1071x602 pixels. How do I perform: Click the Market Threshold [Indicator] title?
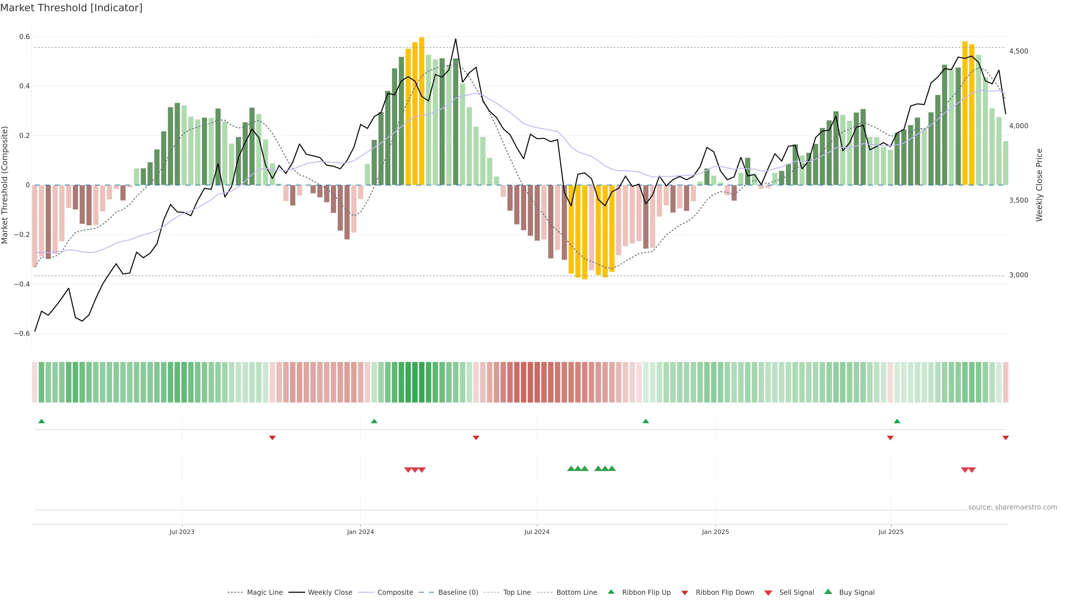point(71,8)
